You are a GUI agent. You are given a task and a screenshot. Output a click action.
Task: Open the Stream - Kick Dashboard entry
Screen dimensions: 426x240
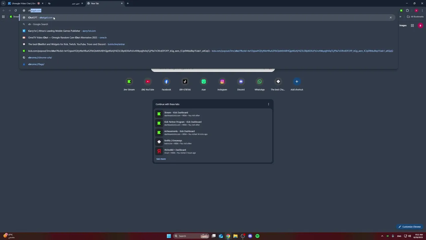tap(213, 114)
